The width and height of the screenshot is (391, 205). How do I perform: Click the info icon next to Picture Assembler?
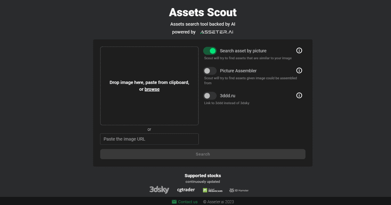[x=299, y=70]
